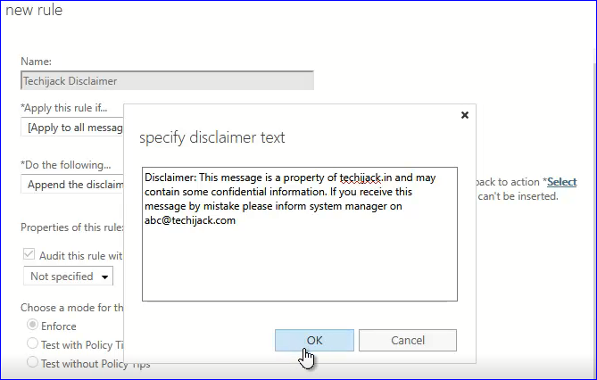Screen dimensions: 597x380
Task: Click inside the disclaimer text area
Action: pos(300,234)
